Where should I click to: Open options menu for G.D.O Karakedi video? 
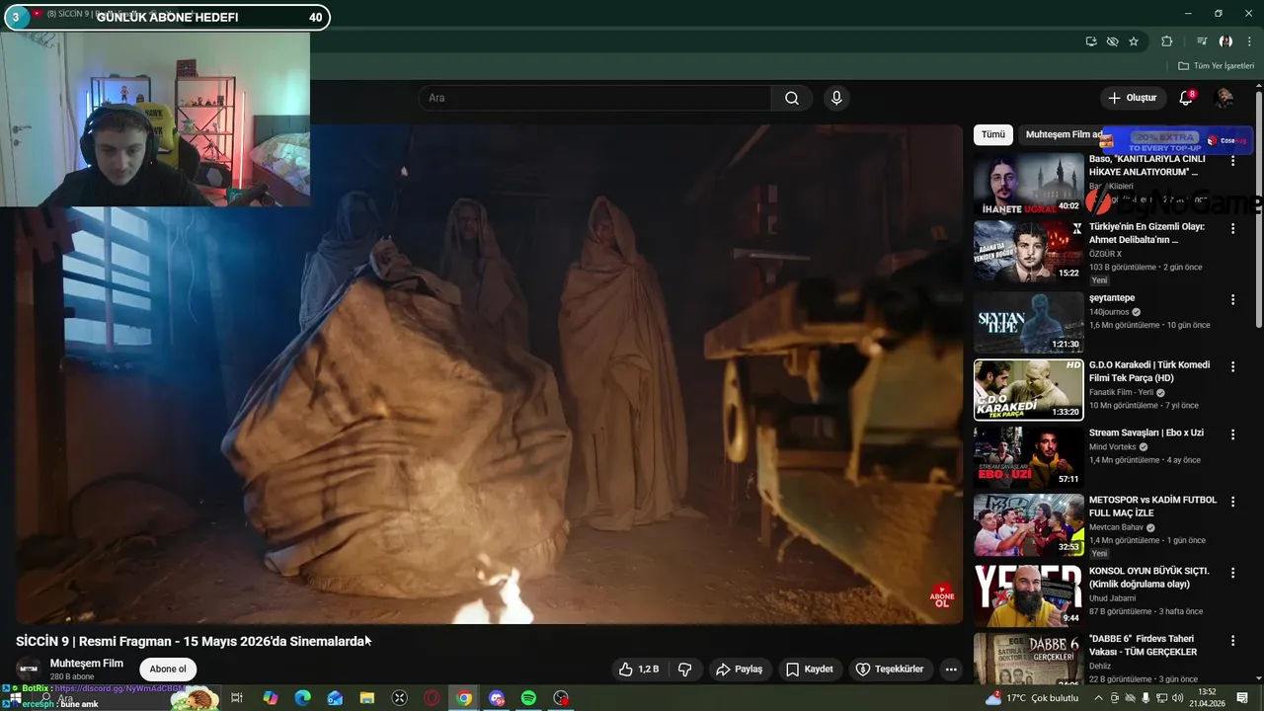point(1232,366)
